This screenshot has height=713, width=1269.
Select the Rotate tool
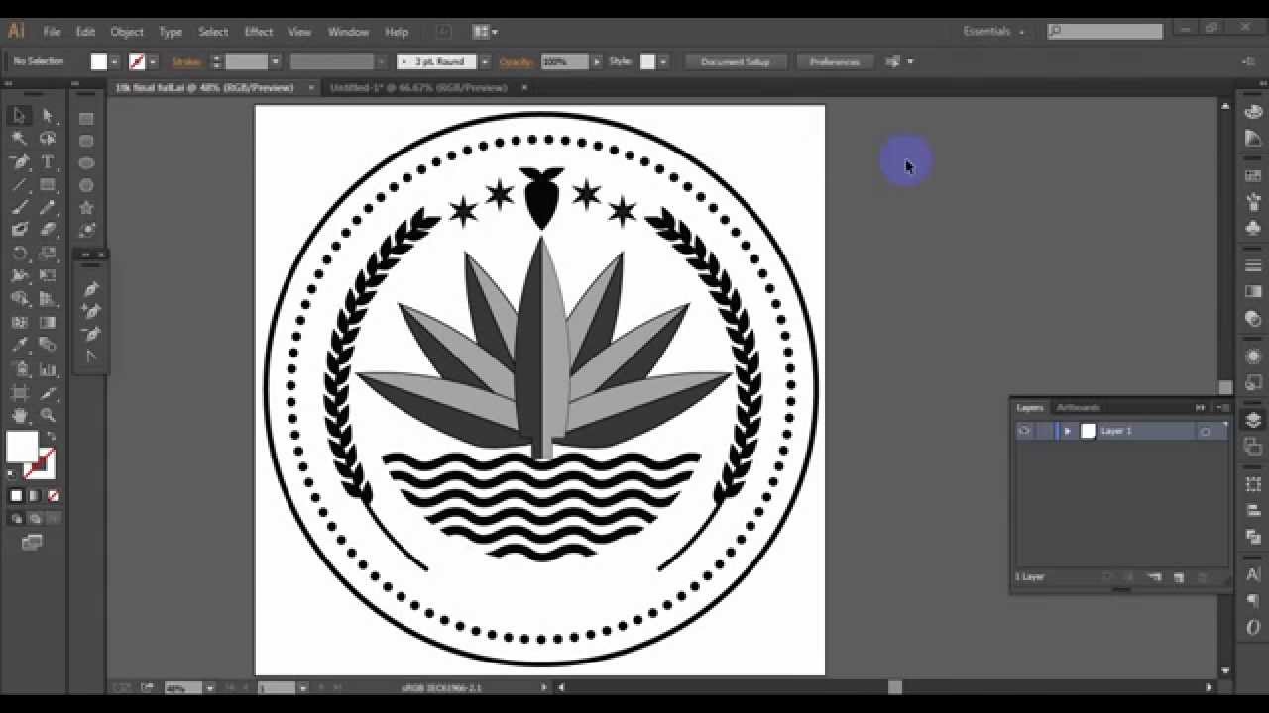(19, 253)
